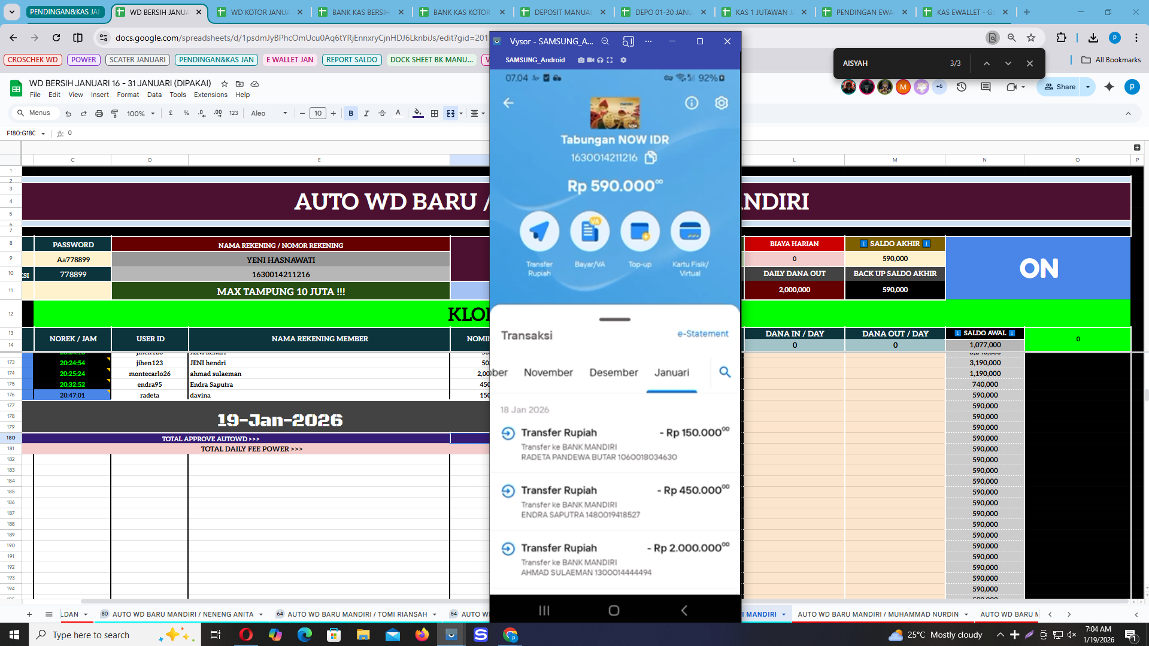
Task: Tap the Android recent apps button in Vysor
Action: [544, 610]
